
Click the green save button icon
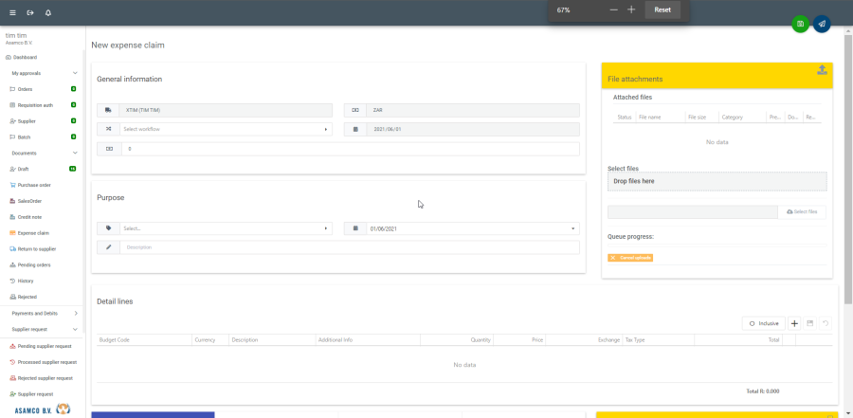point(801,24)
